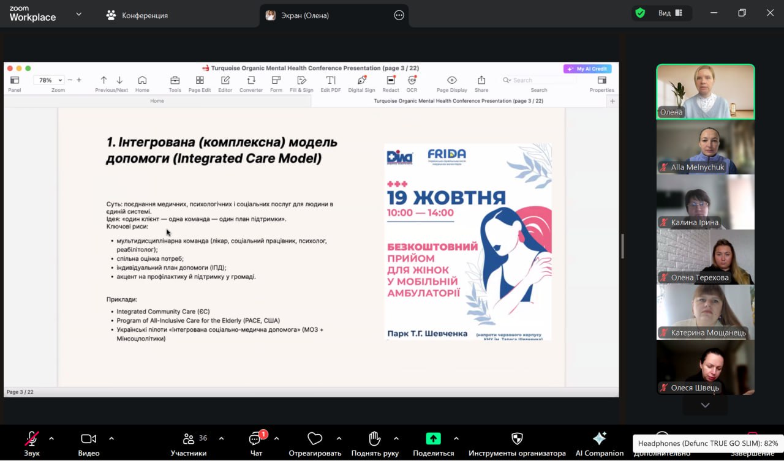Open the Chat panel icon
This screenshot has width=784, height=461.
point(255,438)
